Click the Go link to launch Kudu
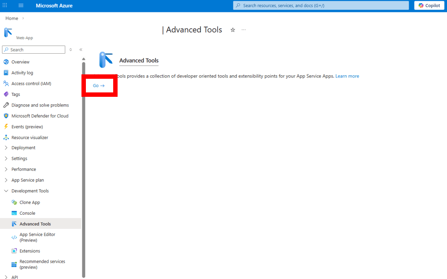This screenshot has height=279, width=447. pos(99,86)
